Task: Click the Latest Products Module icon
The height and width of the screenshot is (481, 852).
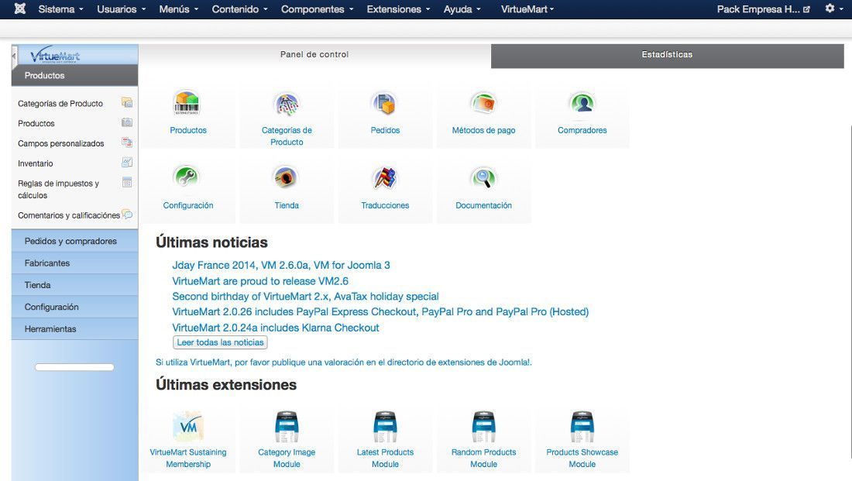Action: (x=385, y=427)
